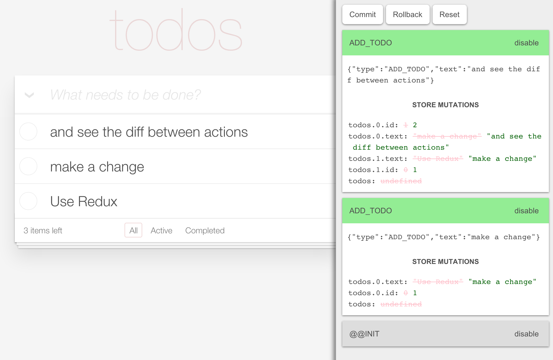The image size is (553, 360).
Task: Disable the first ADD_TODO action
Action: [x=526, y=42]
